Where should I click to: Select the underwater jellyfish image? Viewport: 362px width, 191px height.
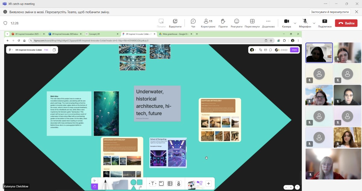click(x=106, y=114)
